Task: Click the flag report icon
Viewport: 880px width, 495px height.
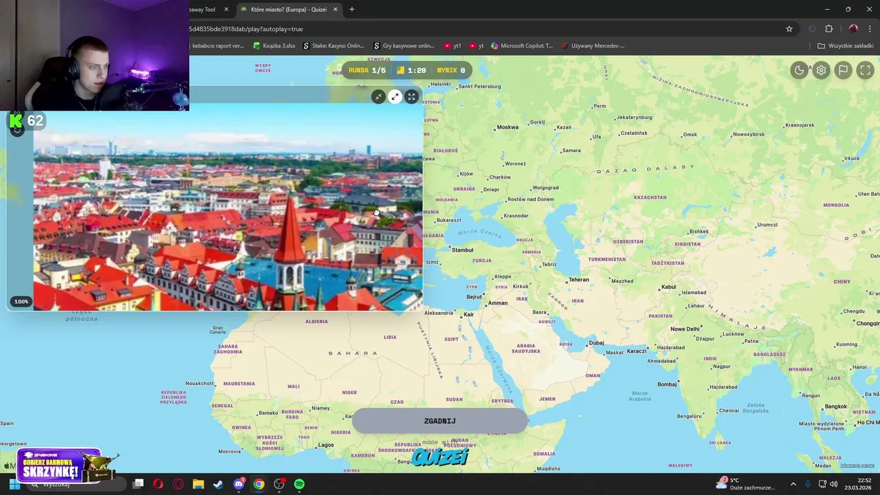Action: tap(844, 70)
